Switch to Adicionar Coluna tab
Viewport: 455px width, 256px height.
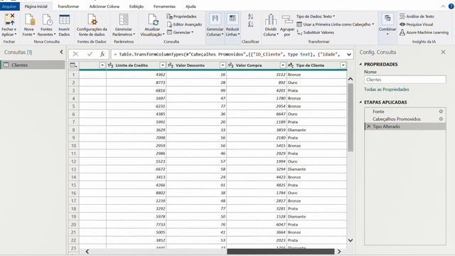(105, 6)
